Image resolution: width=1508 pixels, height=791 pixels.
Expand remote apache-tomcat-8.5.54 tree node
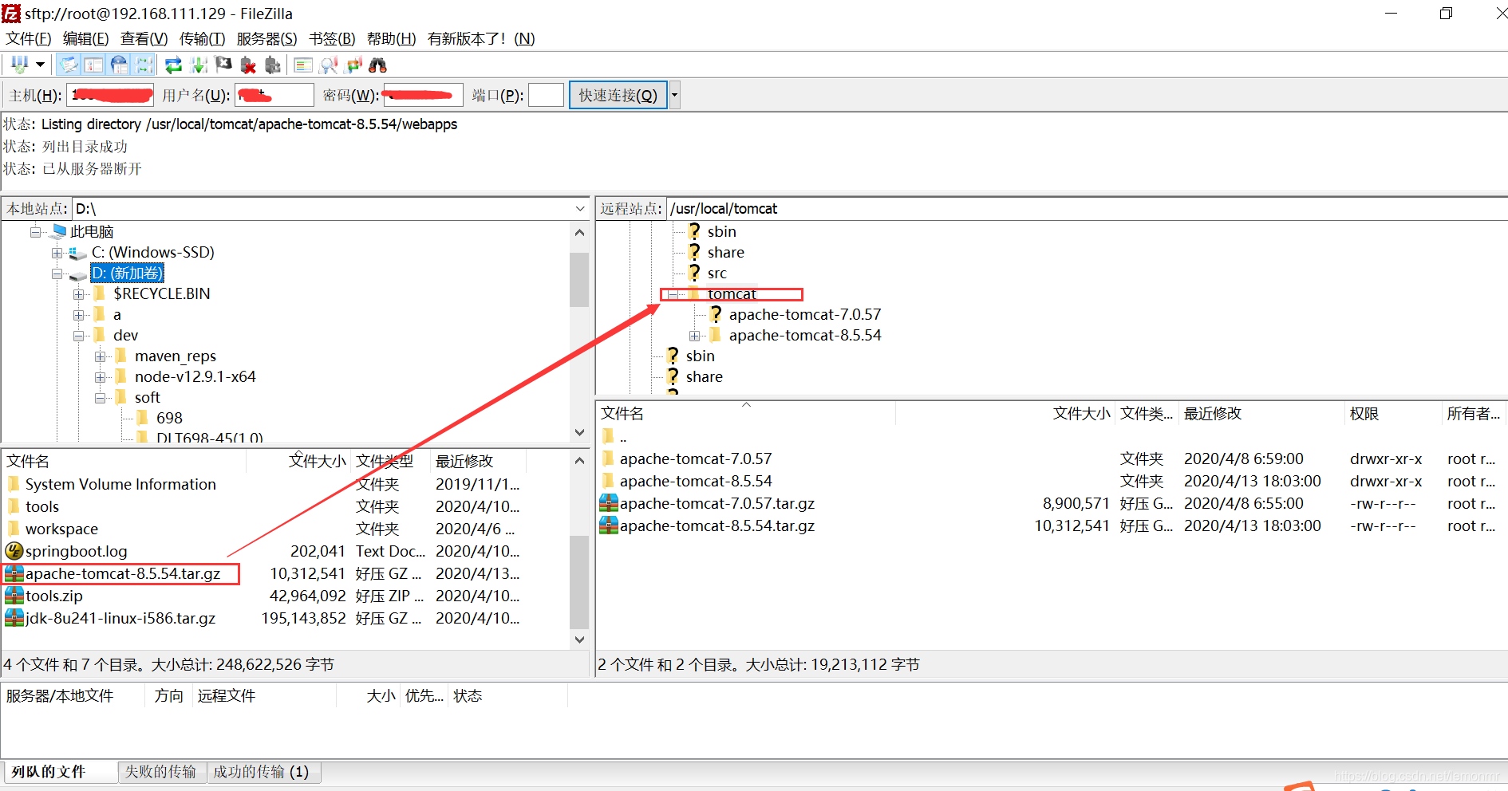pyautogui.click(x=695, y=336)
